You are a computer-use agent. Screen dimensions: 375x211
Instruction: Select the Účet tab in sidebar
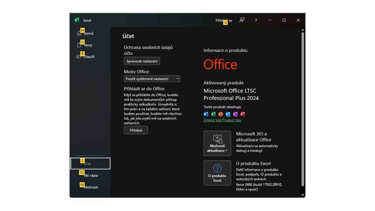[90, 164]
